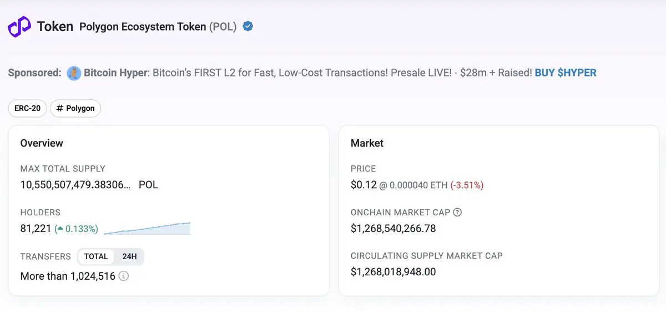Image resolution: width=666 pixels, height=313 pixels.
Task: Click the Bitcoin Hyper coin icon
Action: pos(74,73)
